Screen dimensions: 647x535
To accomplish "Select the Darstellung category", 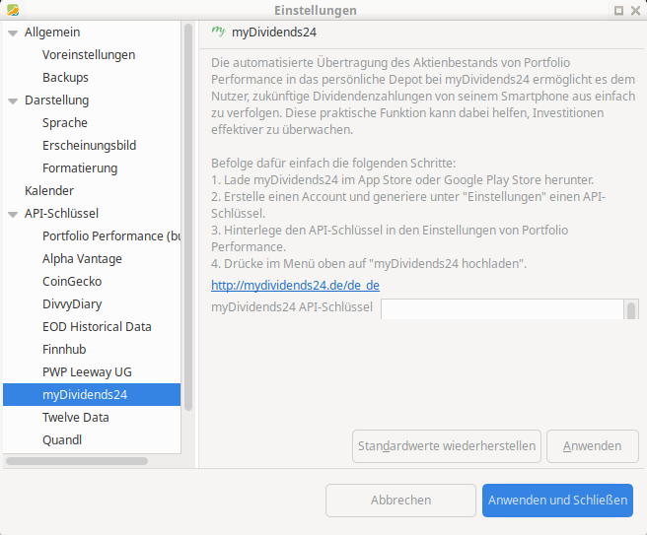I will point(56,100).
